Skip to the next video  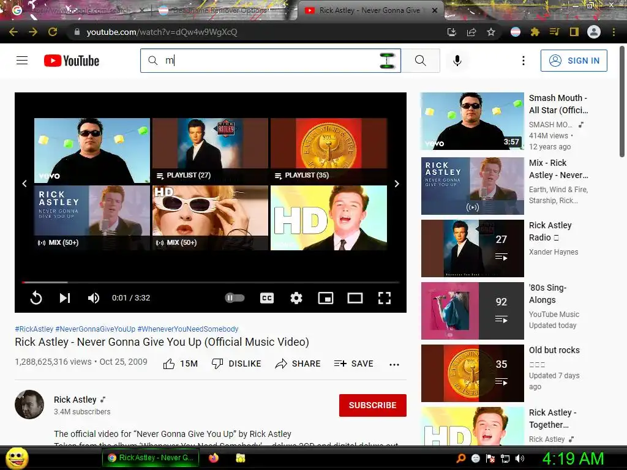65,298
